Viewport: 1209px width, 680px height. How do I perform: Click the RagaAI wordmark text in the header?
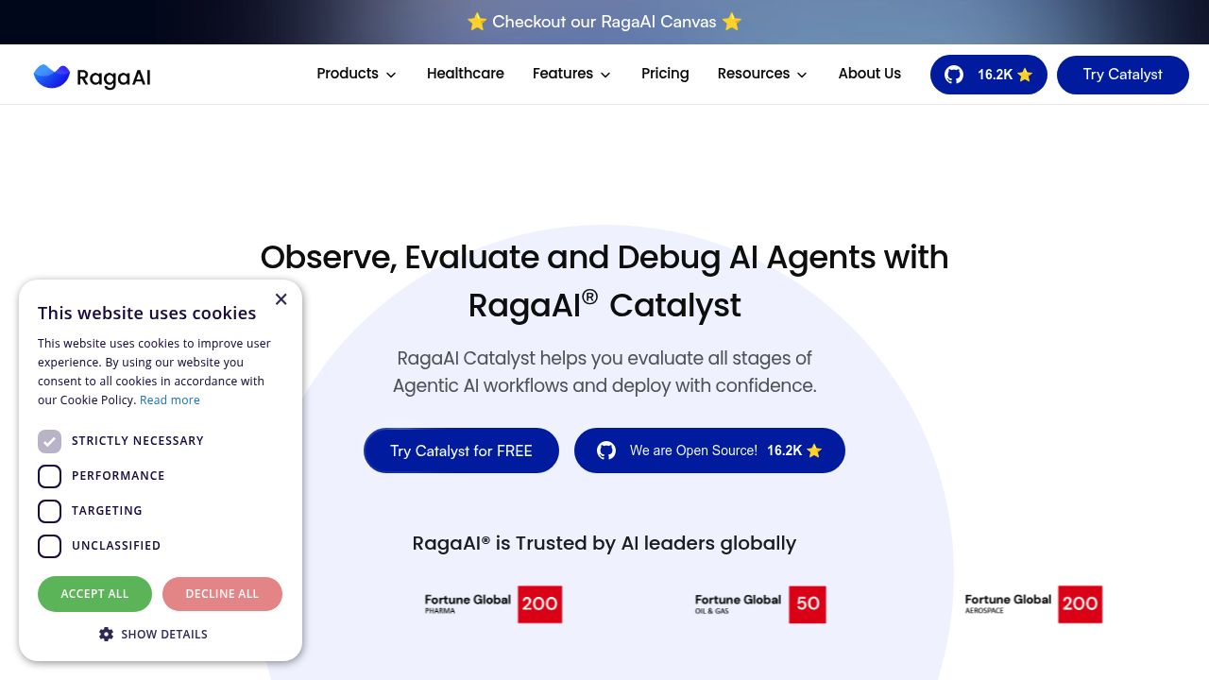click(x=113, y=77)
